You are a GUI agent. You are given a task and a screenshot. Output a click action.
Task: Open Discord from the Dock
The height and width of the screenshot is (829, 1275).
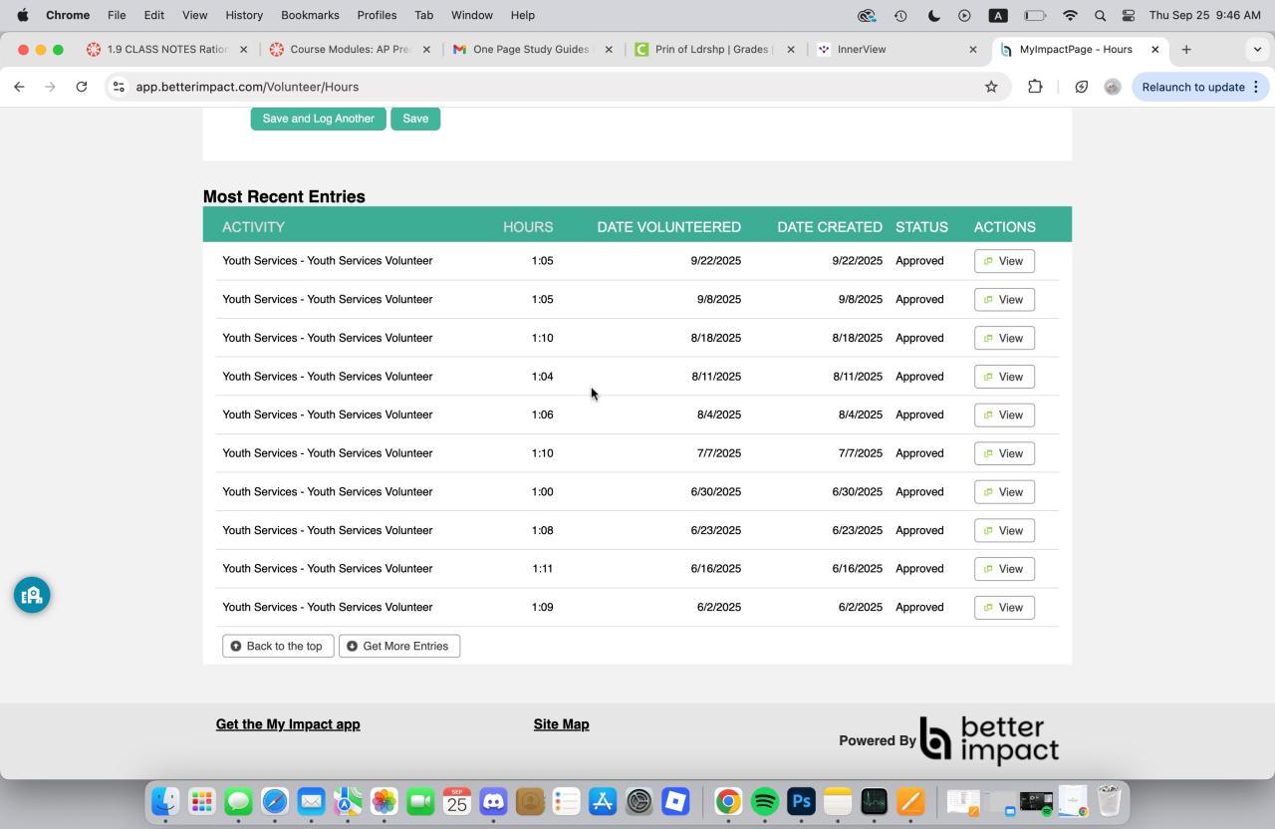click(493, 801)
